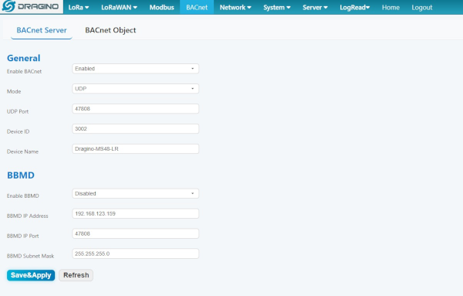The image size is (463, 296).
Task: Click the BBMD IP Address label
Action: pyautogui.click(x=28, y=216)
